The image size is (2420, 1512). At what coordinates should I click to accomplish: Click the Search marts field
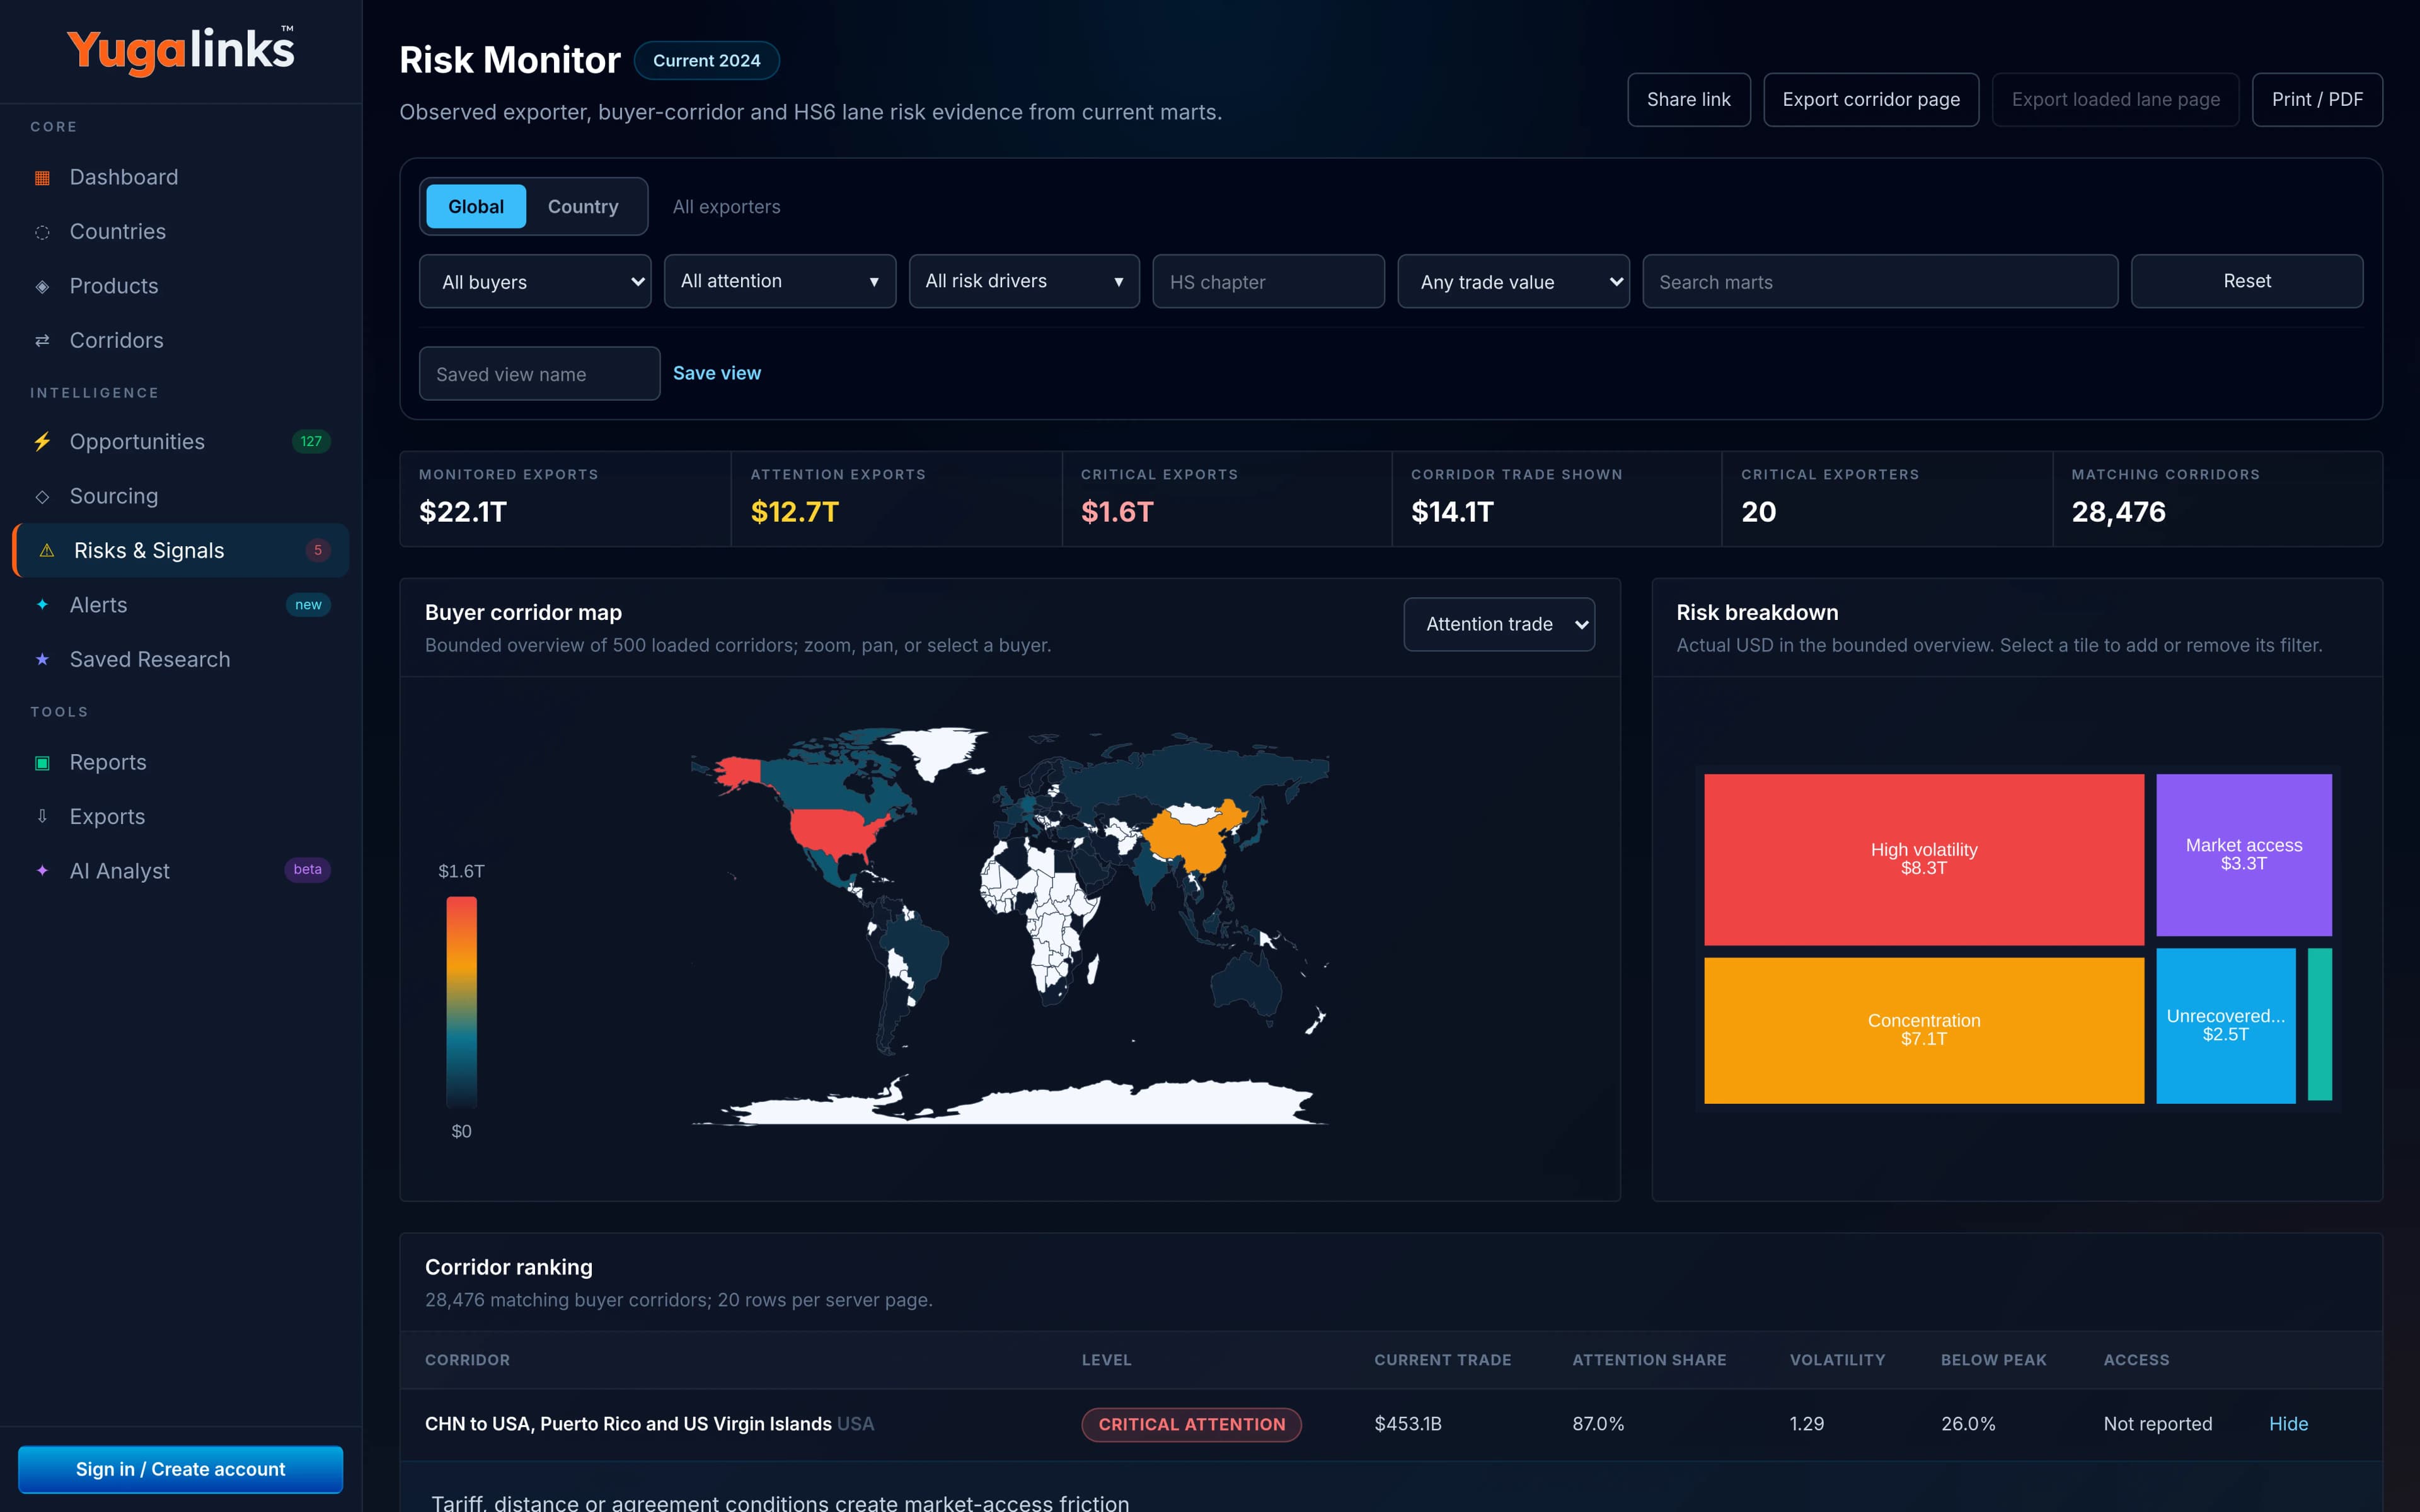click(x=1880, y=282)
